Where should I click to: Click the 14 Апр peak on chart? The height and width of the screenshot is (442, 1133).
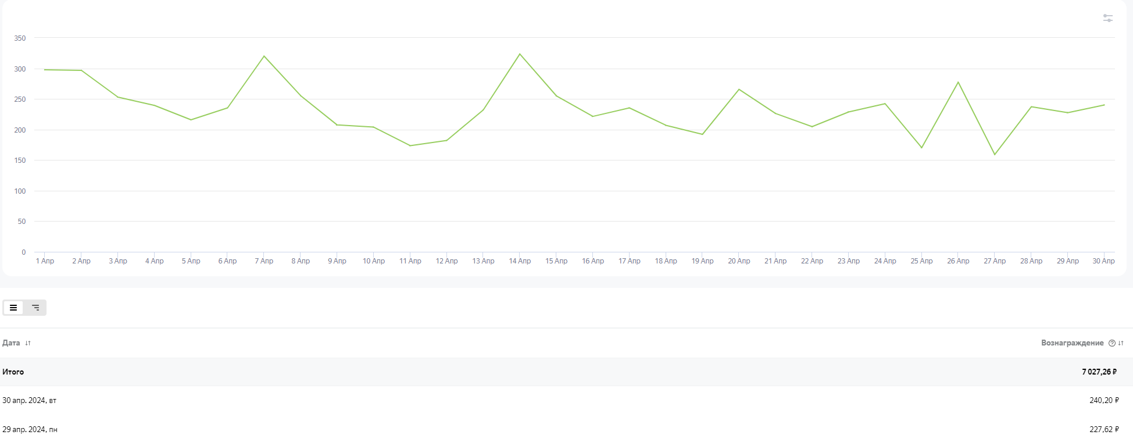(x=520, y=54)
